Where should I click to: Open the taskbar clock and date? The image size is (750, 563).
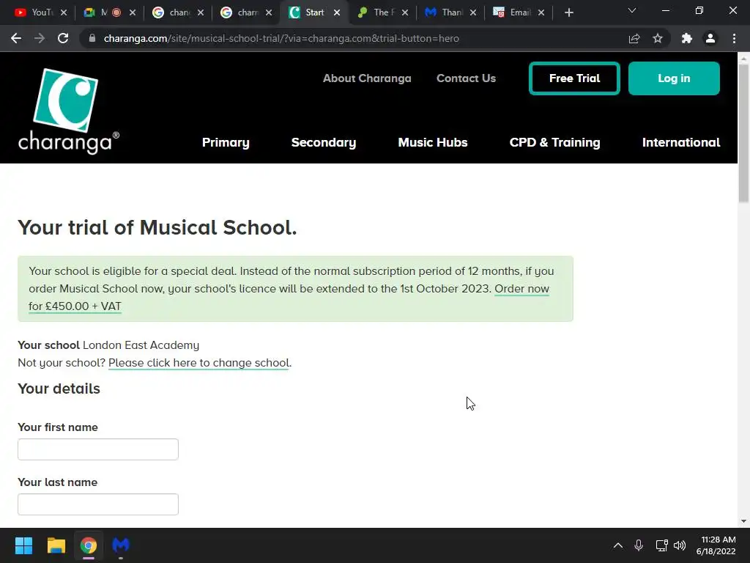[x=716, y=545]
